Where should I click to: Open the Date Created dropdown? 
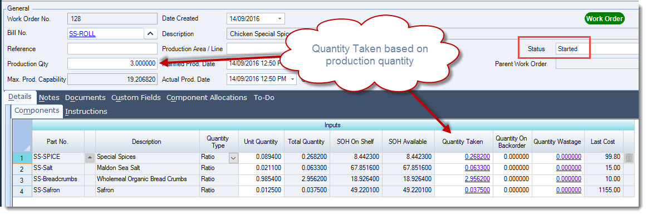point(280,18)
